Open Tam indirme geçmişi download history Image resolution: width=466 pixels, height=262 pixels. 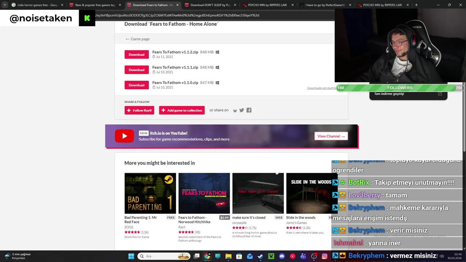(389, 94)
